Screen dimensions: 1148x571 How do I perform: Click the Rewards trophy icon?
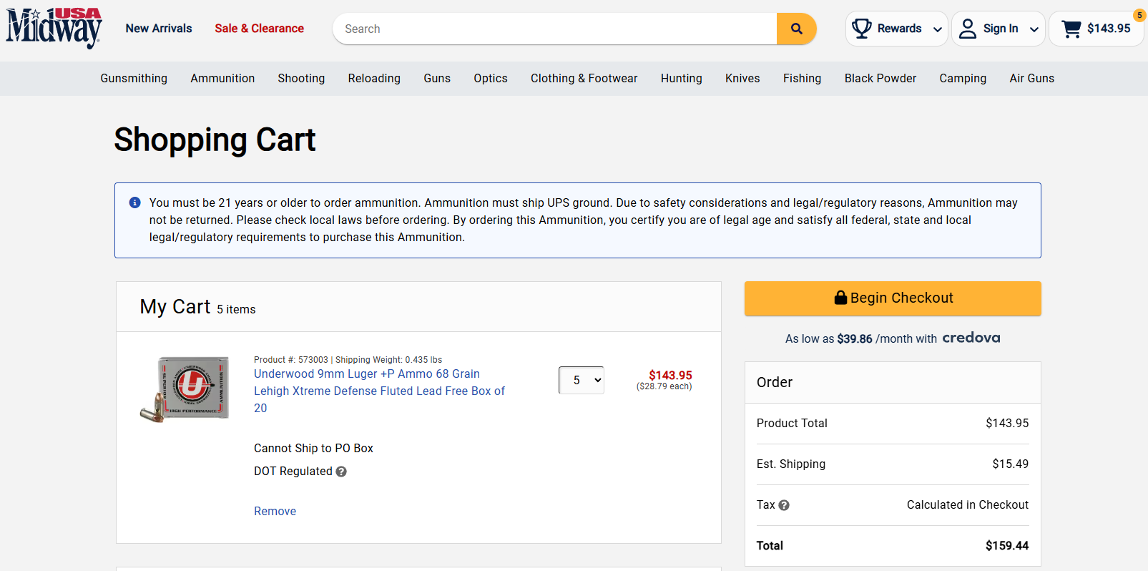point(862,29)
